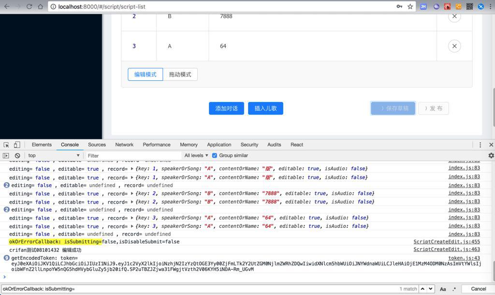Viewport: 495px width, 295px height.
Task: Click the orange browser extension icon
Action: [458, 6]
